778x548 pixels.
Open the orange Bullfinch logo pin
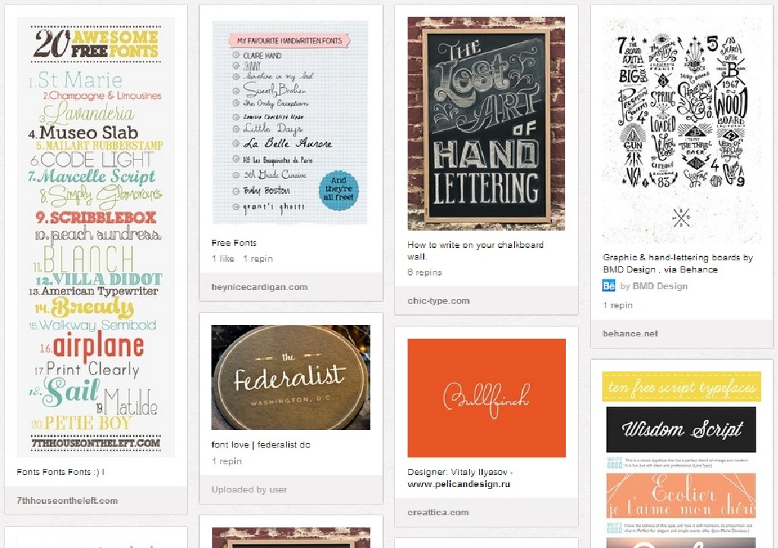click(486, 397)
